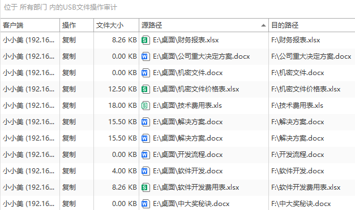The image size is (355, 210).
Task: Click destination F:\开发流程.docx
Action: click(298, 155)
